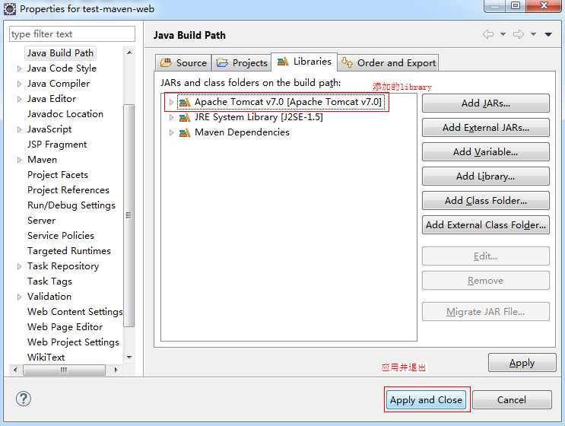Click sidebar scroll up arrow
Viewport: 565px width, 426px height.
pyautogui.click(x=129, y=52)
